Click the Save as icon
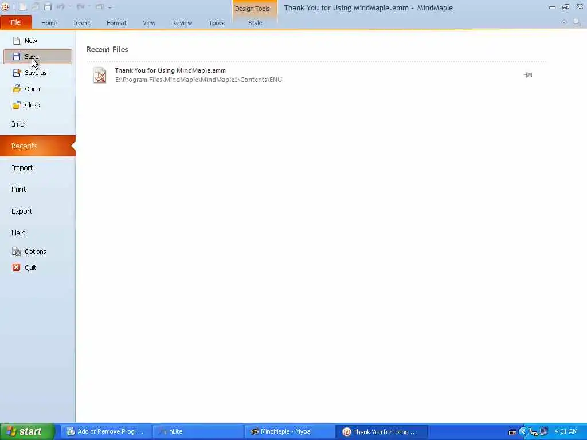This screenshot has height=440, width=587. click(17, 73)
